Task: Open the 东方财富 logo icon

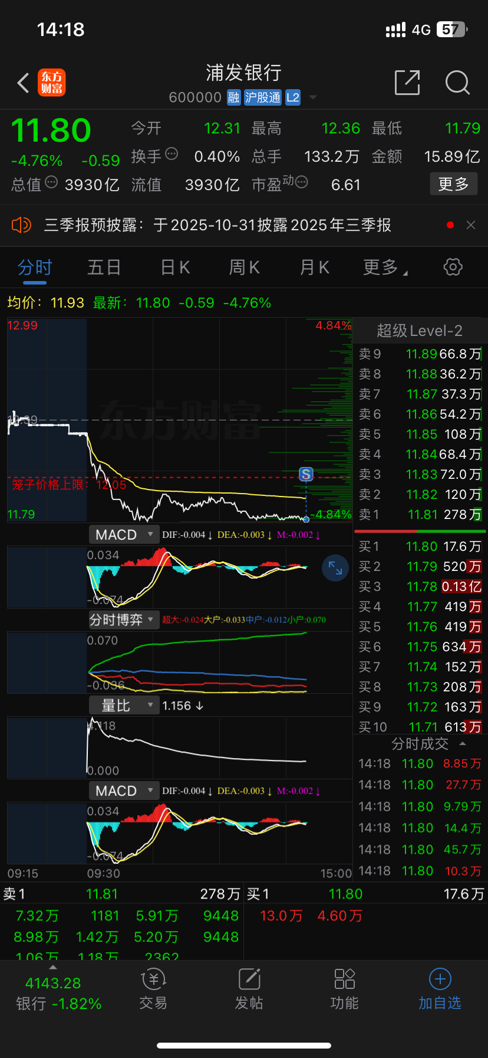Action: 52,83
